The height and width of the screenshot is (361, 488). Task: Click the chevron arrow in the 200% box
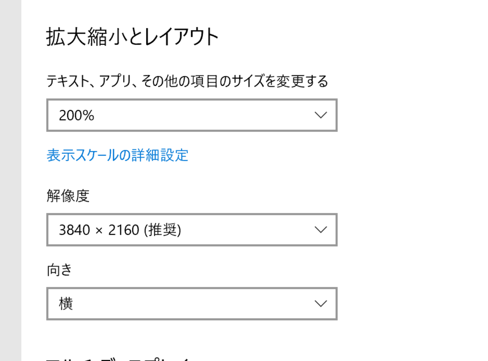point(320,115)
